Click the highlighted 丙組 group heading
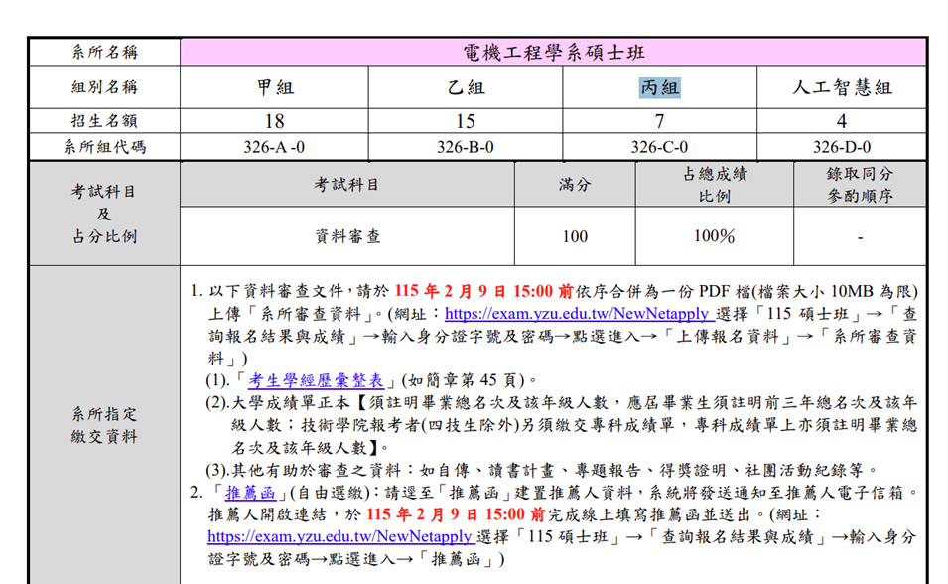 click(659, 87)
